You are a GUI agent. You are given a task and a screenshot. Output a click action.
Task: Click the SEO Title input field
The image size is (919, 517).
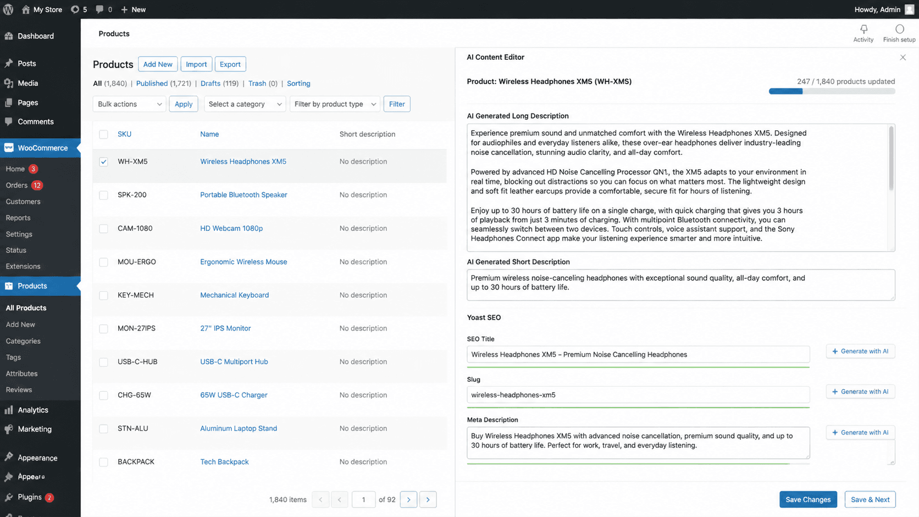pos(638,355)
